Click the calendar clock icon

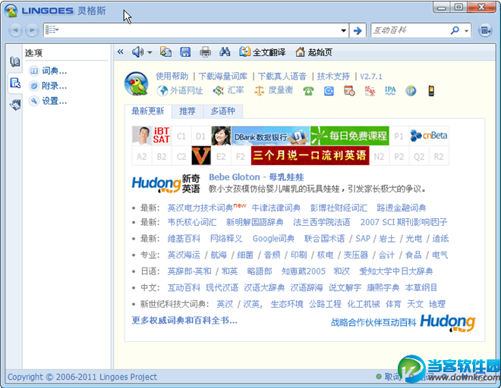point(349,91)
